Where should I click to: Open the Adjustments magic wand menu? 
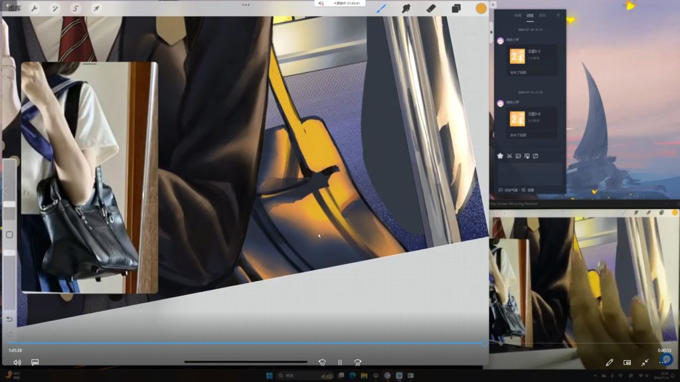[x=54, y=9]
